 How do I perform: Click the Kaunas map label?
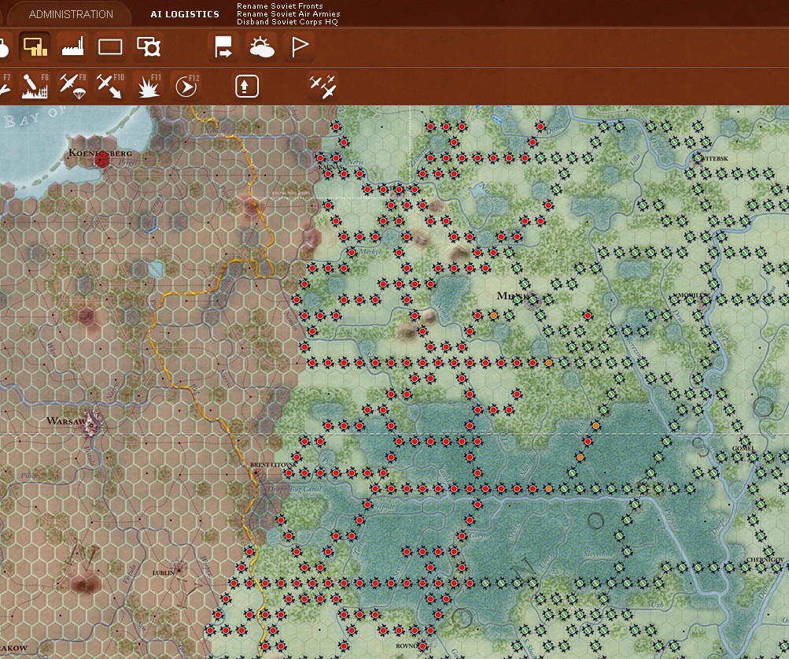pyautogui.click(x=330, y=167)
